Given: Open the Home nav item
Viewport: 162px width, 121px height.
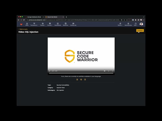Looking at the screenshot, I should tap(27, 24).
